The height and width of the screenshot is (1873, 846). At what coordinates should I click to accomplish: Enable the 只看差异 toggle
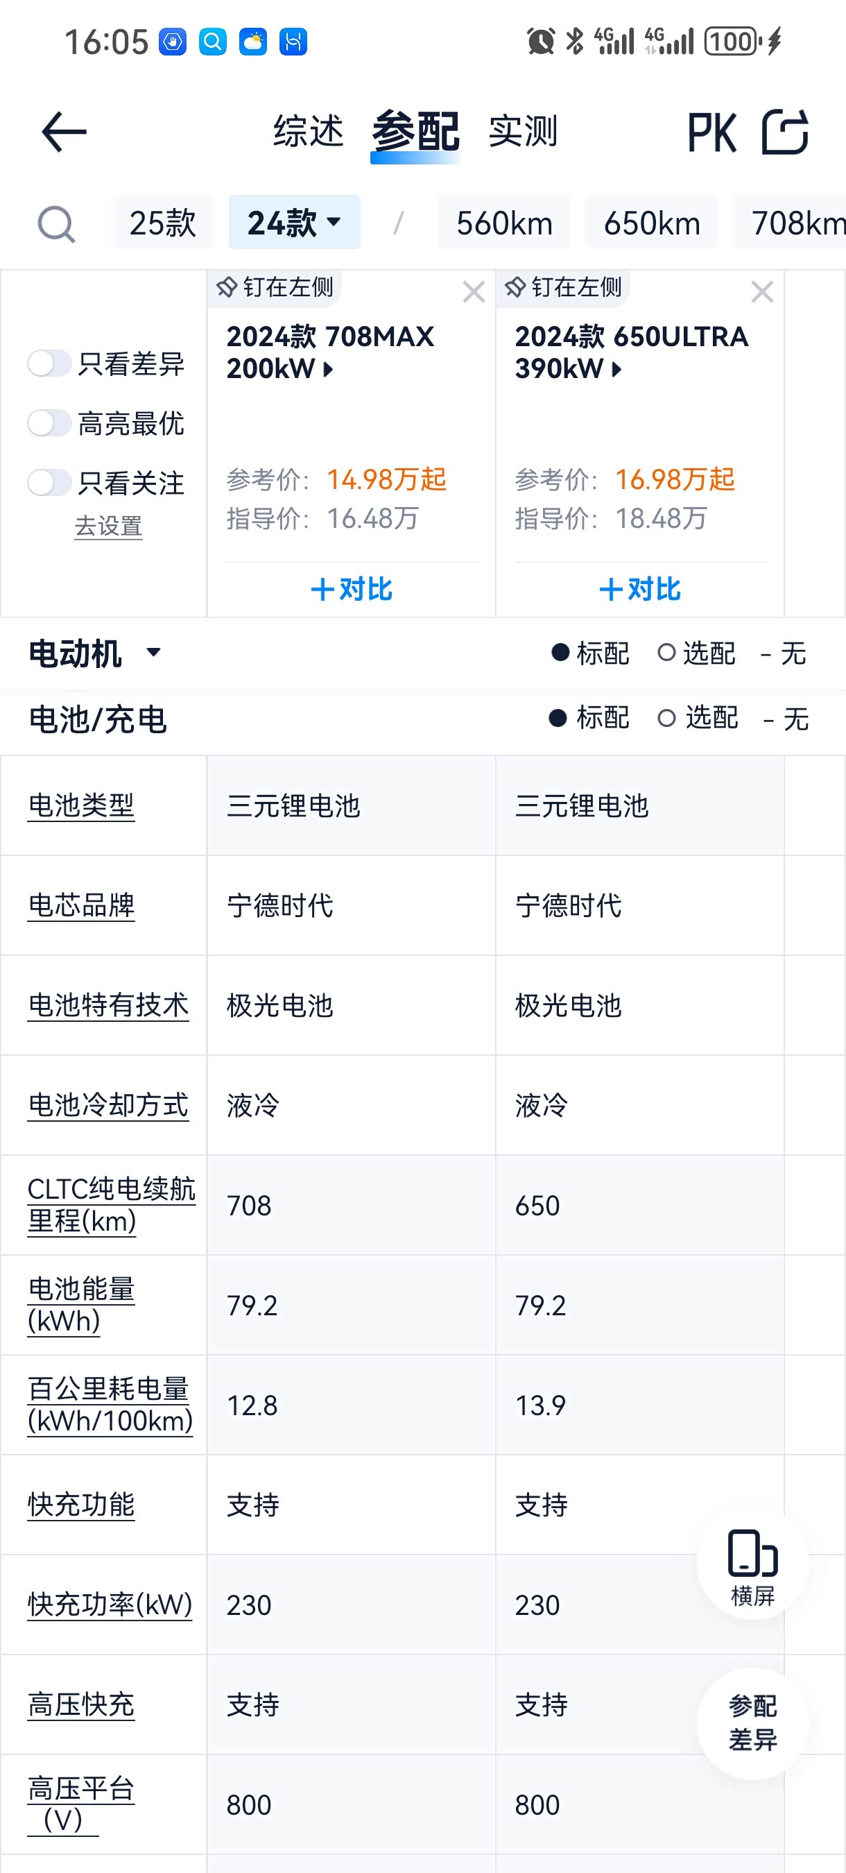(49, 364)
